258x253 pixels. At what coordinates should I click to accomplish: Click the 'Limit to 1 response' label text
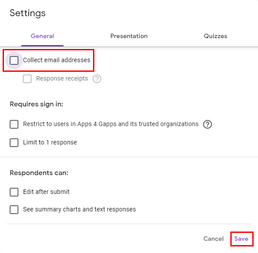[50, 142]
